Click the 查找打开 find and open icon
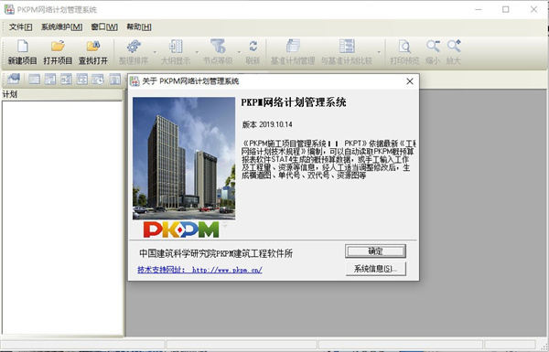The width and height of the screenshot is (549, 352). pos(93,47)
